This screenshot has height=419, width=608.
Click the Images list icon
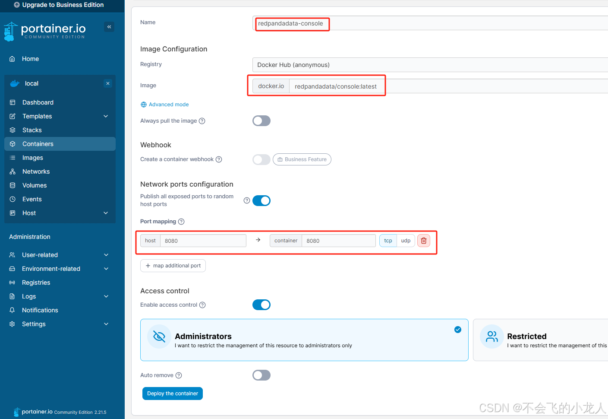click(13, 158)
